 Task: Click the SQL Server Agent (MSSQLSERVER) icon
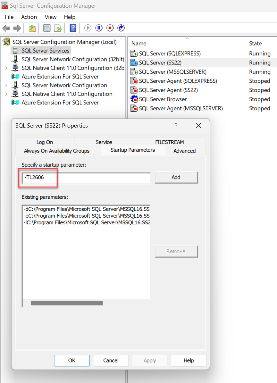pos(134,108)
